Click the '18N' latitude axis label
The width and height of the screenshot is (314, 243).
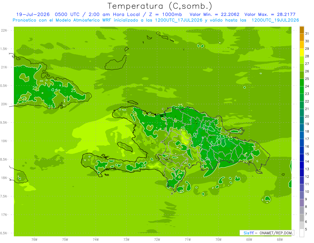tap(4, 178)
